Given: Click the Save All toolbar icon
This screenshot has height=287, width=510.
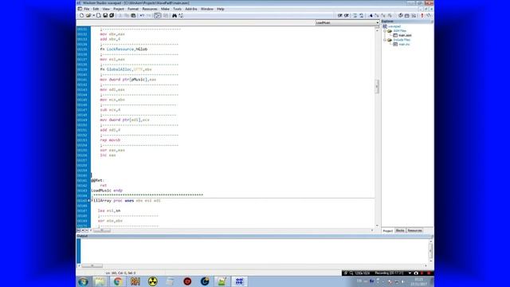Looking at the screenshot, I should click(112, 16).
